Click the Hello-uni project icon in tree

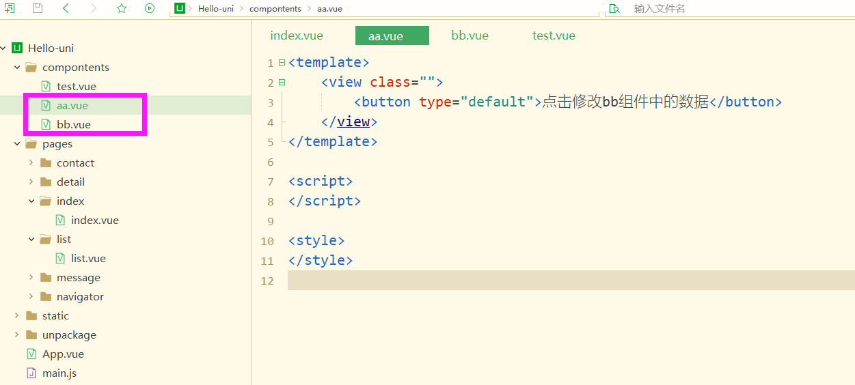coord(17,48)
